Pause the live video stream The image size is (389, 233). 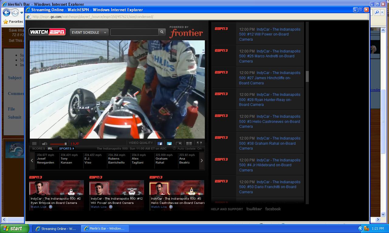tap(34, 144)
